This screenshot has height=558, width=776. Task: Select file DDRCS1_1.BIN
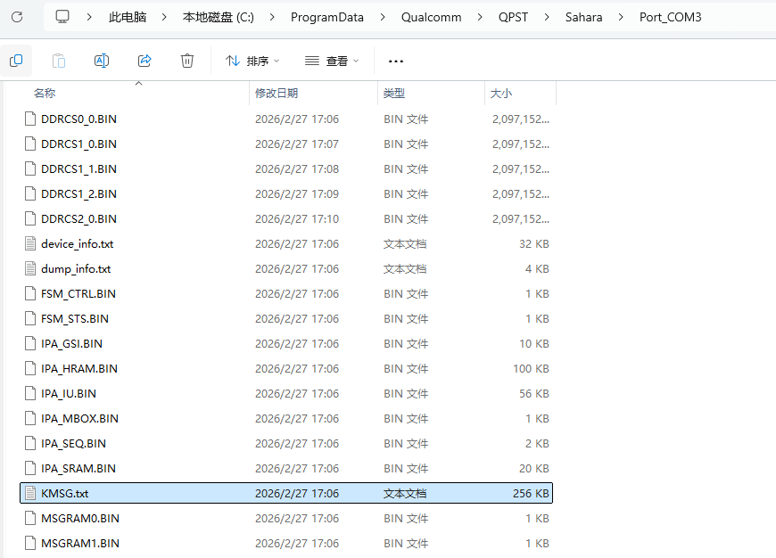(x=286, y=169)
